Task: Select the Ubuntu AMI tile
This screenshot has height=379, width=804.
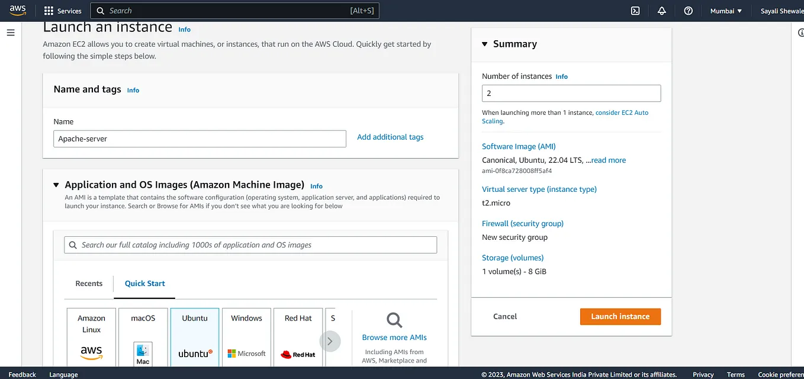Action: coord(195,336)
